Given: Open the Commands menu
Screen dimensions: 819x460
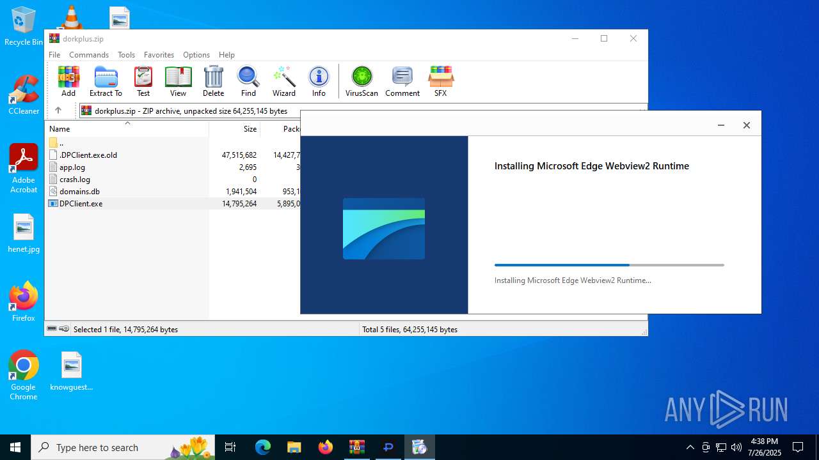Looking at the screenshot, I should pyautogui.click(x=89, y=55).
